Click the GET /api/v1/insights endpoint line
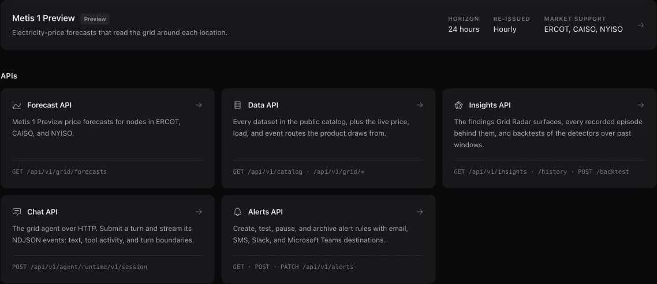 pos(542,172)
